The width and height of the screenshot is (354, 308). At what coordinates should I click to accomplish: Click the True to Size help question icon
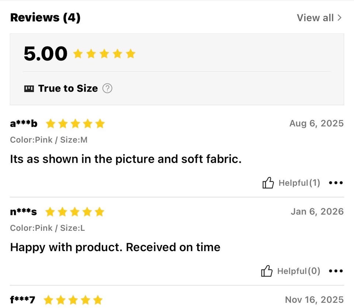pos(107,89)
